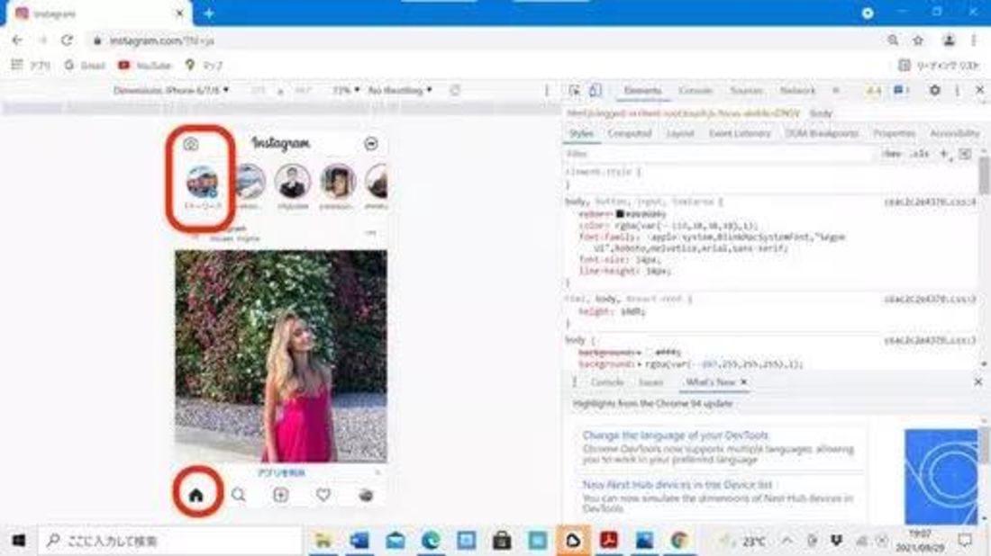991x556 pixels.
Task: Select the Event Listeners sub-tab
Action: 740,134
